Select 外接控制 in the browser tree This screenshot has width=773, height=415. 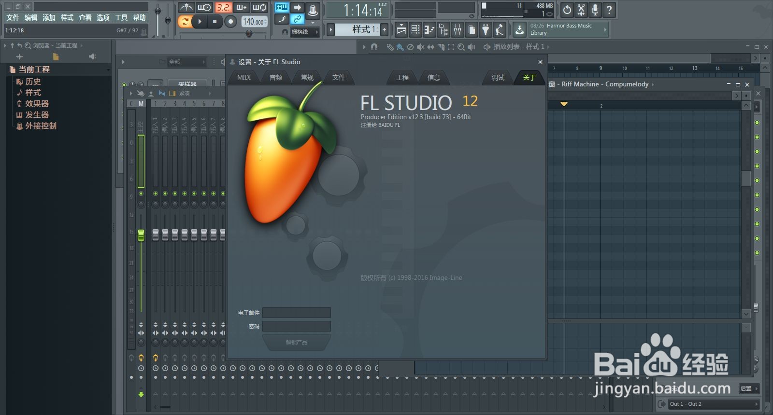coord(41,126)
